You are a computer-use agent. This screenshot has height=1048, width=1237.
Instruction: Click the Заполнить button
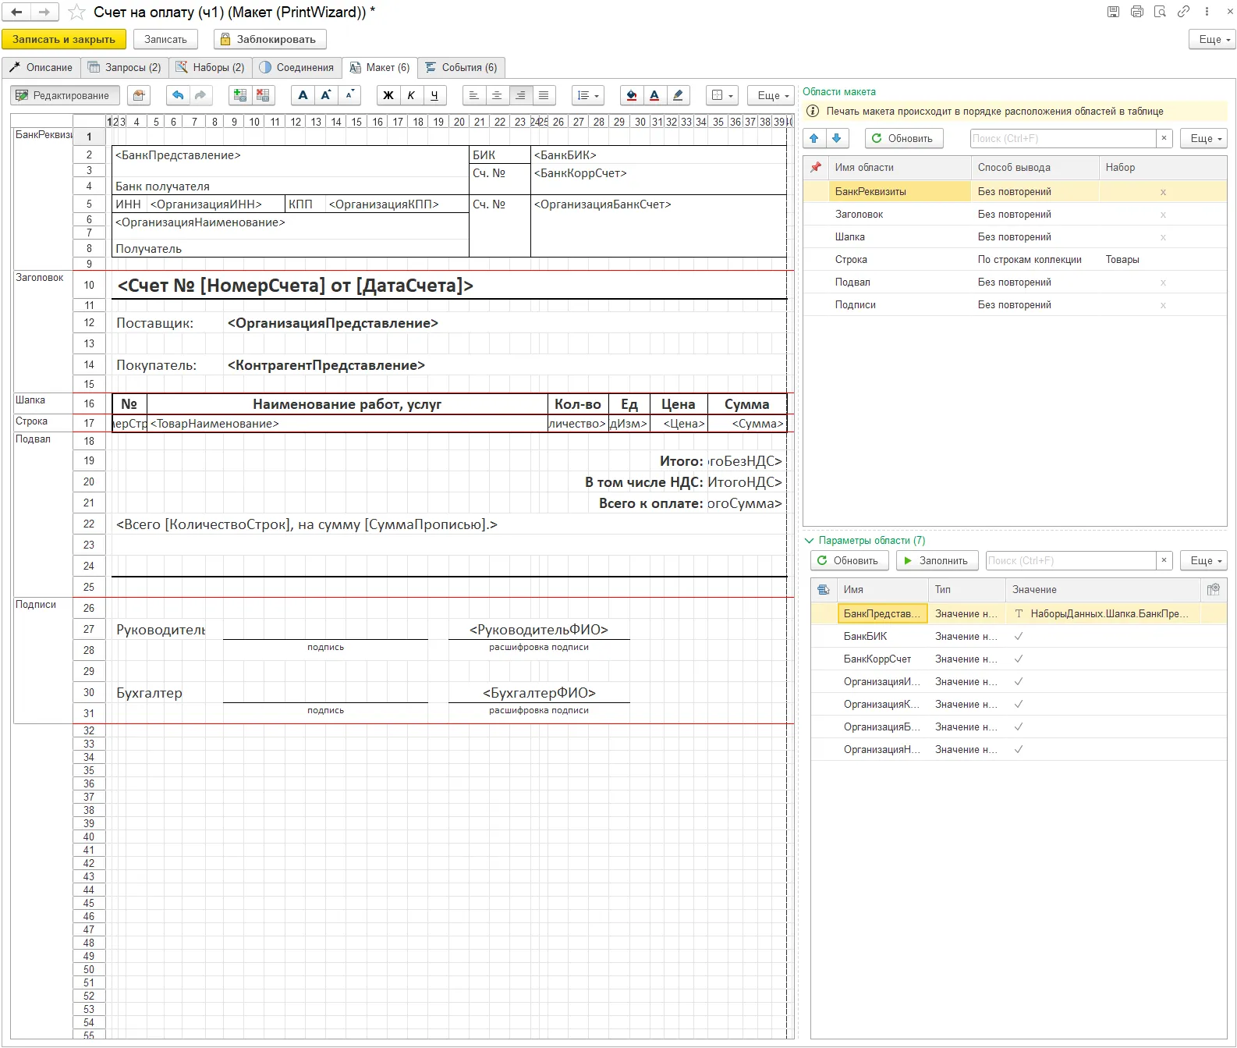point(936,560)
